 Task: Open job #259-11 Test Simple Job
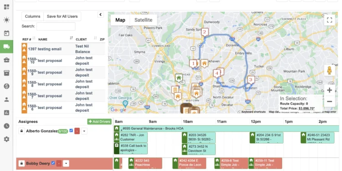[265, 163]
